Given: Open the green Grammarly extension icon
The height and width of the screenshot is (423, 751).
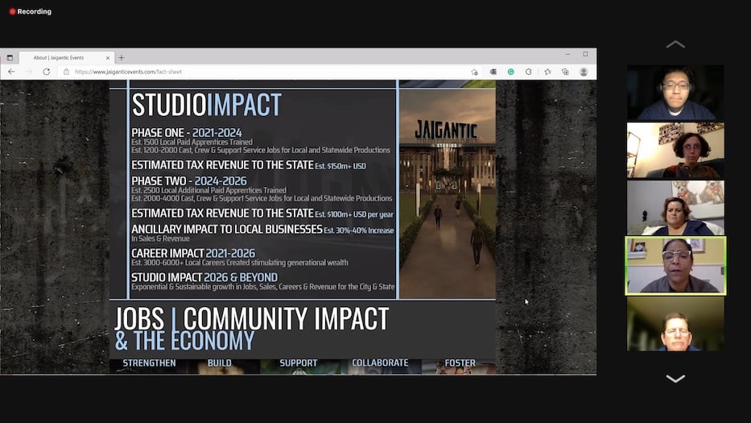Looking at the screenshot, I should click(511, 72).
